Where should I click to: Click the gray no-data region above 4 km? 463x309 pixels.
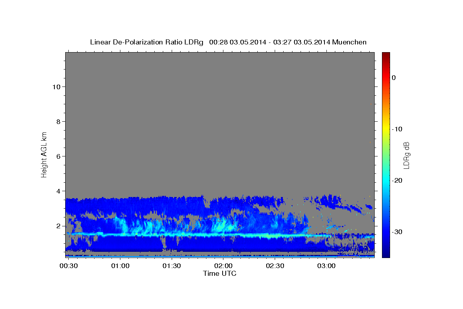point(220,123)
